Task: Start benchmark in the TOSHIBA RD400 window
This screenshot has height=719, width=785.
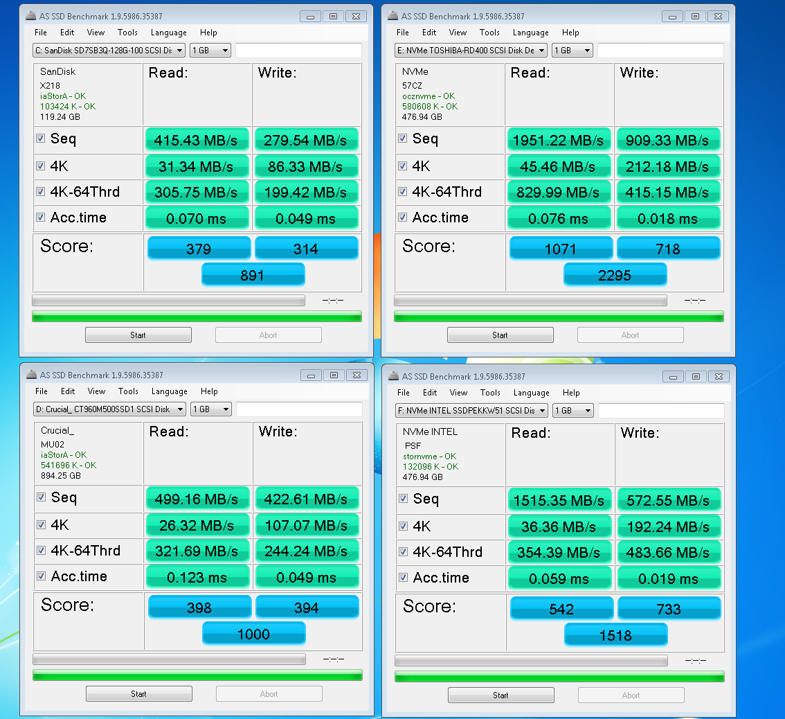Action: click(x=500, y=335)
